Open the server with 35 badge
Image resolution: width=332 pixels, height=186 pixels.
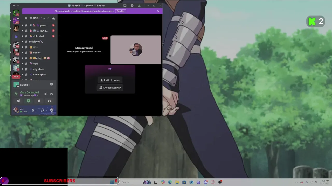[x=16, y=52]
